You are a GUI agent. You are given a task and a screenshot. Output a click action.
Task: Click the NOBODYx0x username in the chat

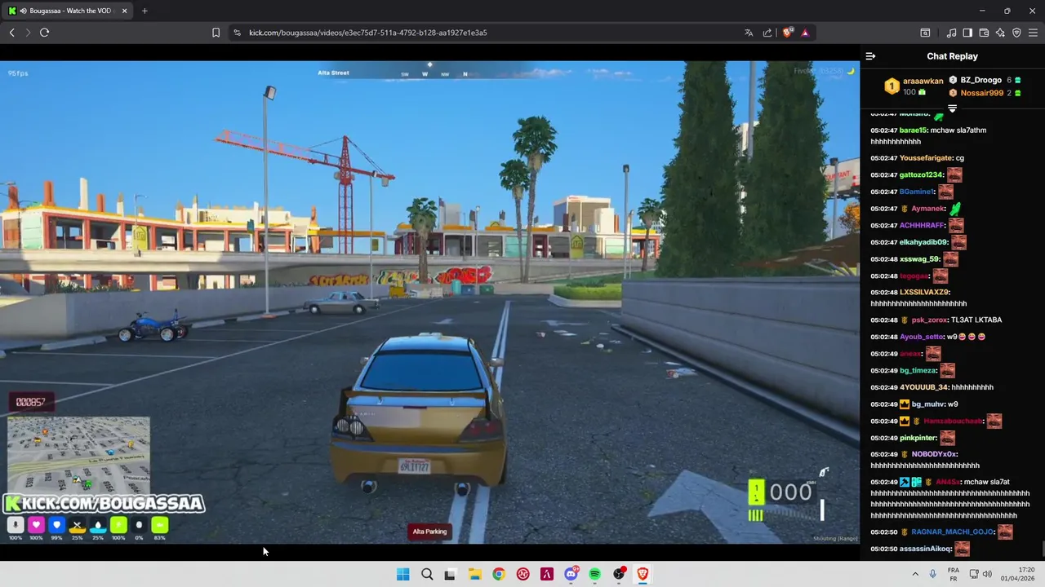pyautogui.click(x=934, y=454)
